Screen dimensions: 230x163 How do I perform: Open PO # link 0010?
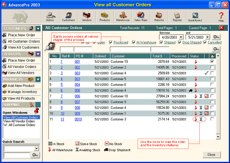[x=78, y=119]
